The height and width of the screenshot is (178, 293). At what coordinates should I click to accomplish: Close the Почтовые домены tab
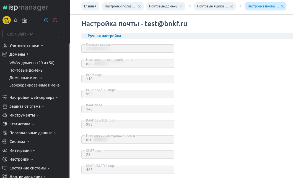[181, 6]
